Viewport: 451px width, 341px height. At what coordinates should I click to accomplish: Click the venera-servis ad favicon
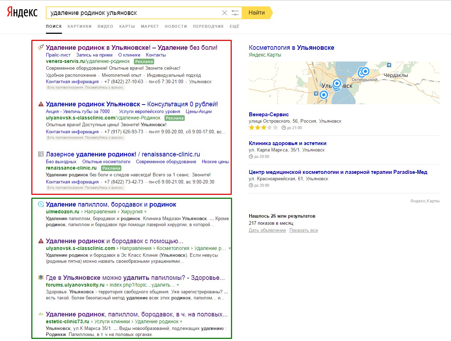(41, 47)
